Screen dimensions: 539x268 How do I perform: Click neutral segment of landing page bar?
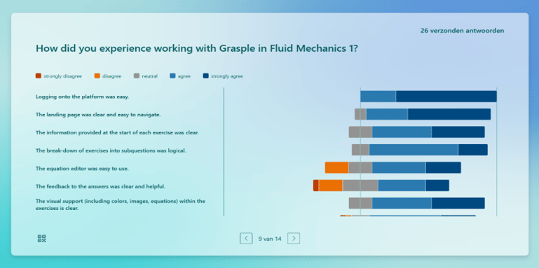point(360,114)
